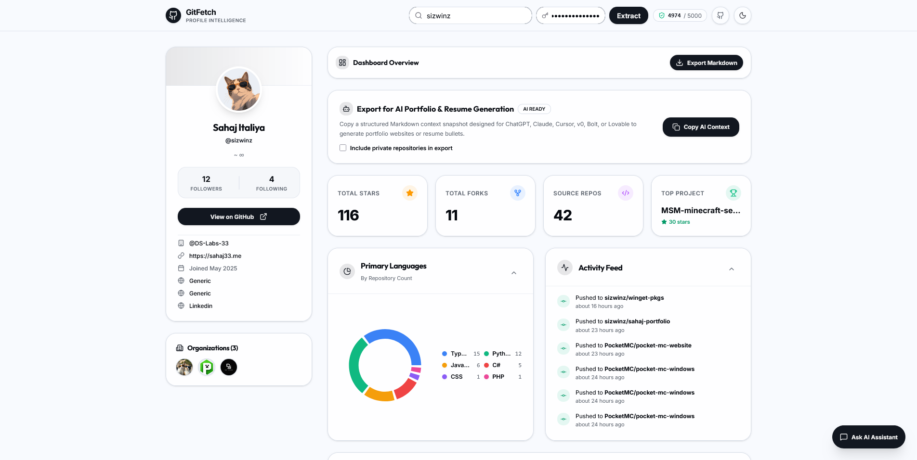Focus the masked token password field
This screenshot has height=460, width=917.
point(571,15)
